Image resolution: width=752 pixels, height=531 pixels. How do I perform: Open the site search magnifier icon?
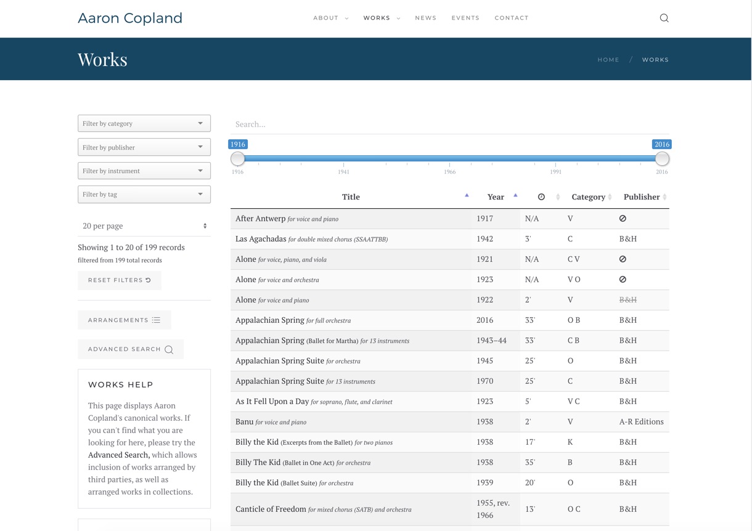[x=664, y=18]
